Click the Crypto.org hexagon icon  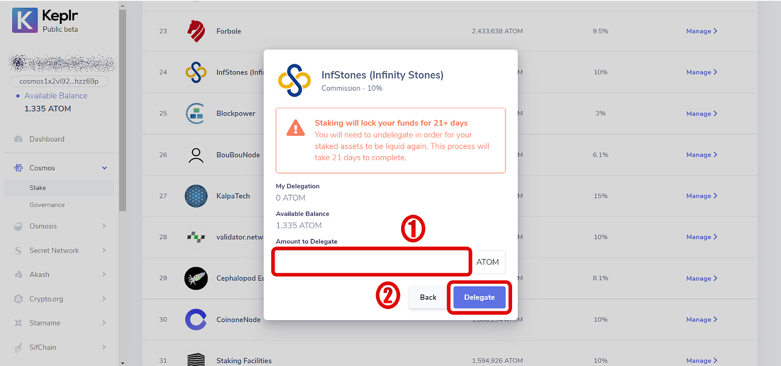[x=18, y=299]
